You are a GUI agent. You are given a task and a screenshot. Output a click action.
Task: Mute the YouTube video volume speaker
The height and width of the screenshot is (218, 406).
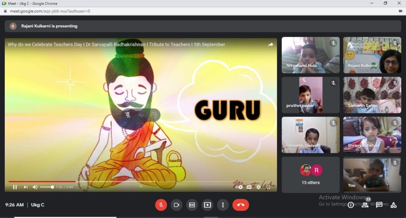pos(35,187)
